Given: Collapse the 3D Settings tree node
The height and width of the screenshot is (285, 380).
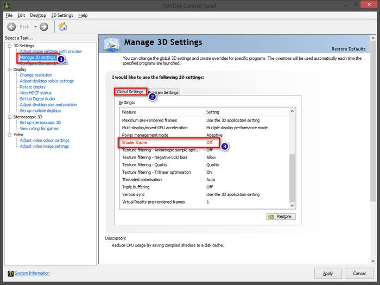Looking at the screenshot, I should tap(9, 46).
